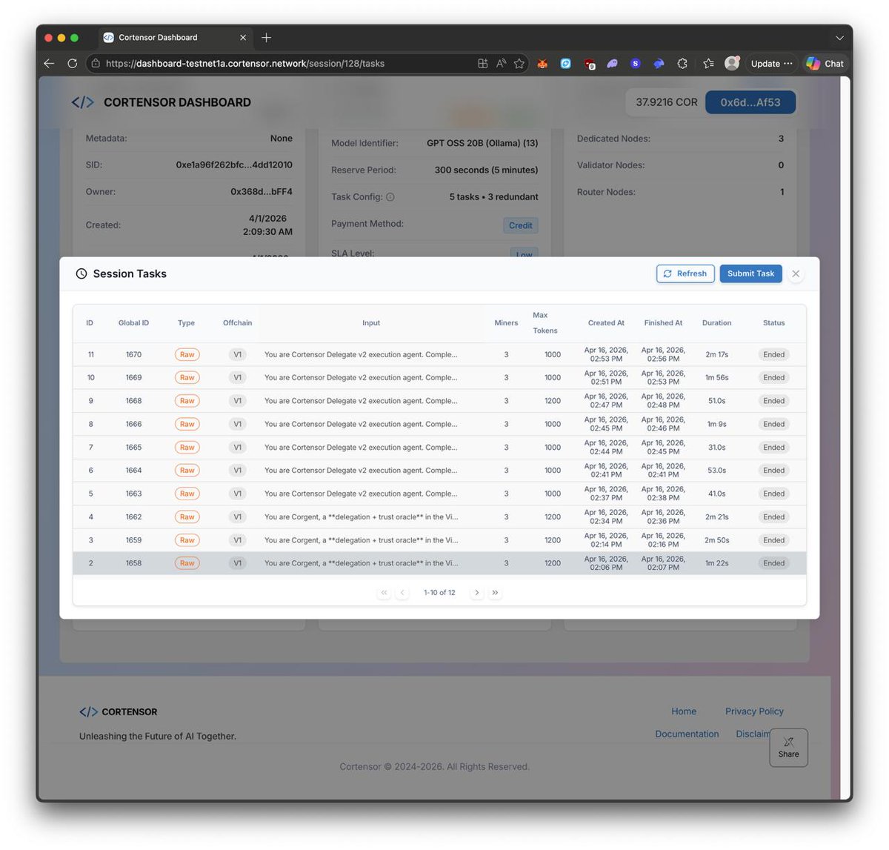Click the read aloud icon in address bar

point(501,64)
